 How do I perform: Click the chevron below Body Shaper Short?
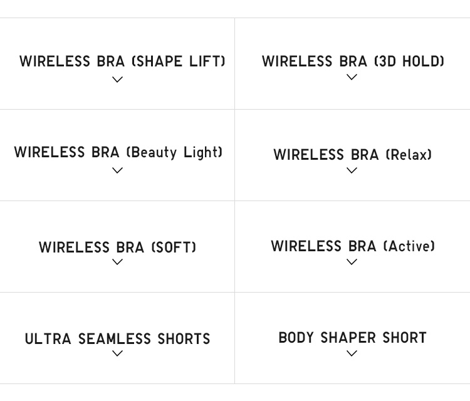tap(352, 353)
